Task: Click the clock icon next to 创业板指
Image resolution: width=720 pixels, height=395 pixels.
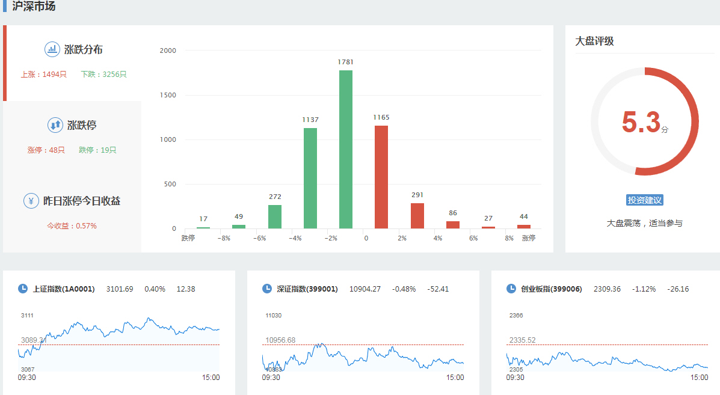Action: 511,289
